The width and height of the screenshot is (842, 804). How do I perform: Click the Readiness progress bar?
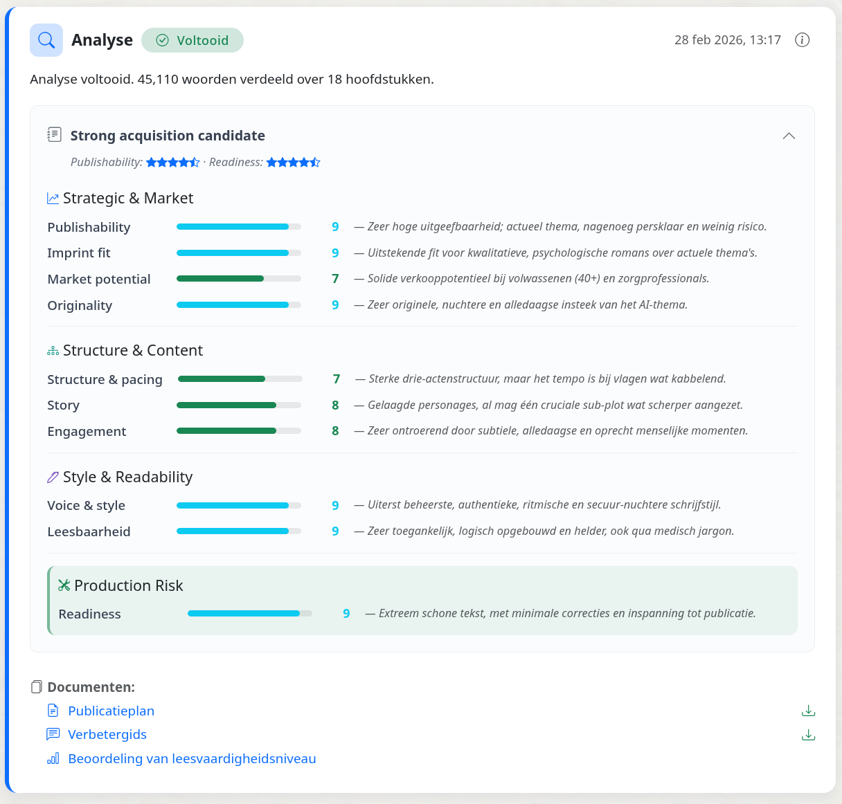pyautogui.click(x=250, y=614)
